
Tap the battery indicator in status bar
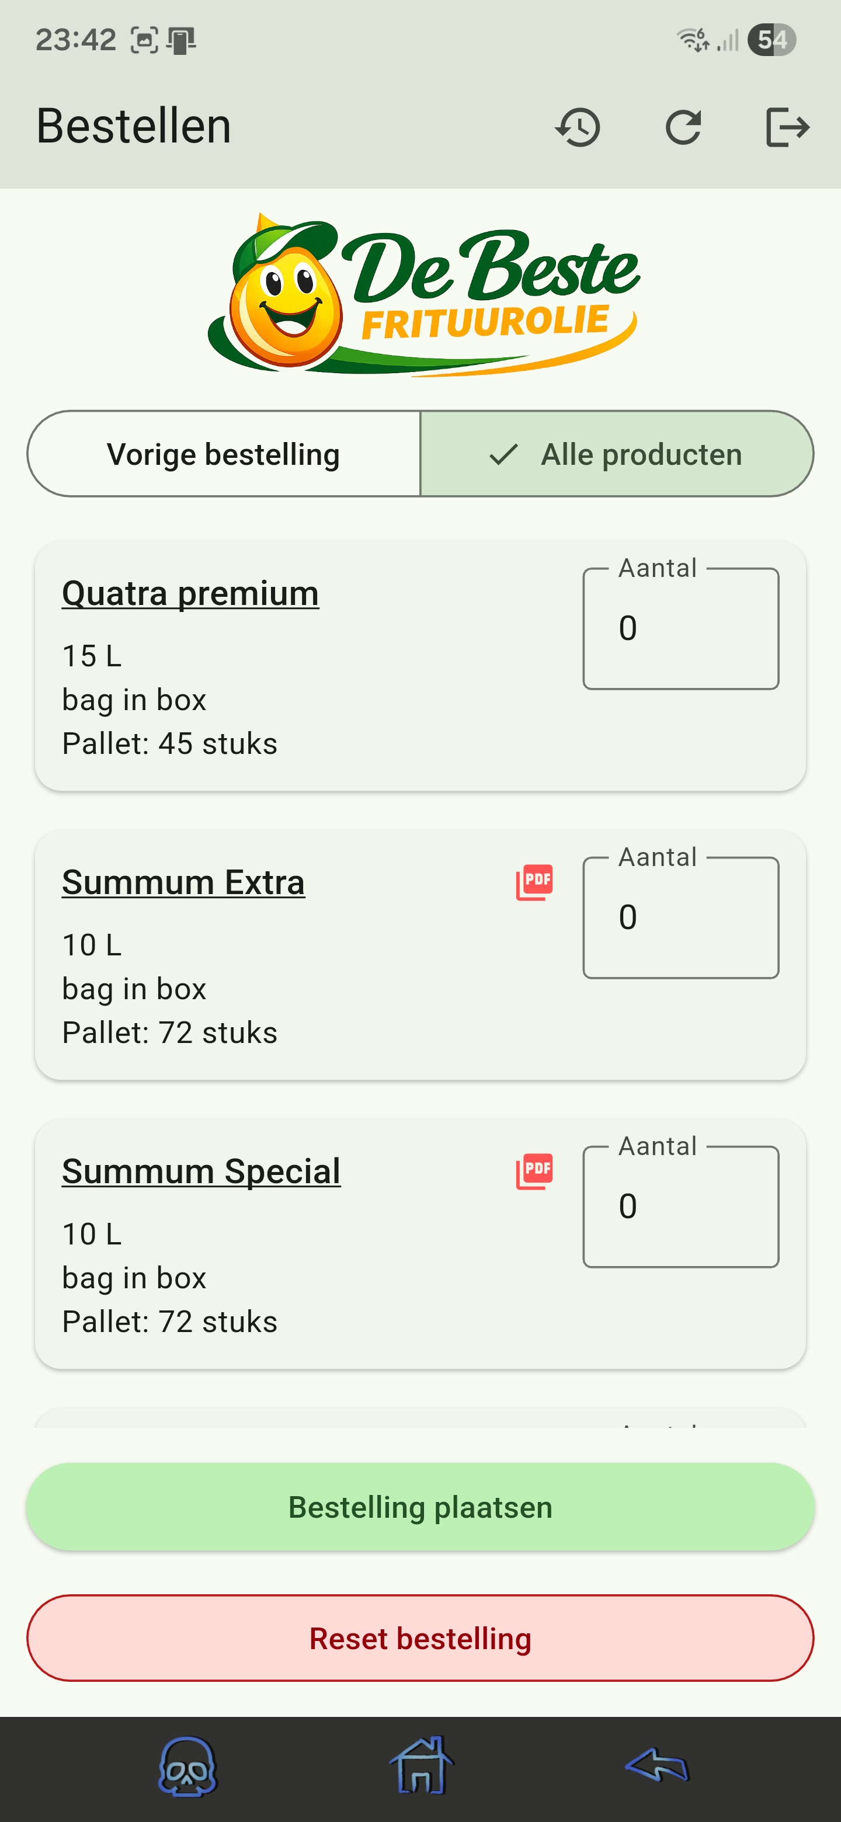[x=772, y=40]
